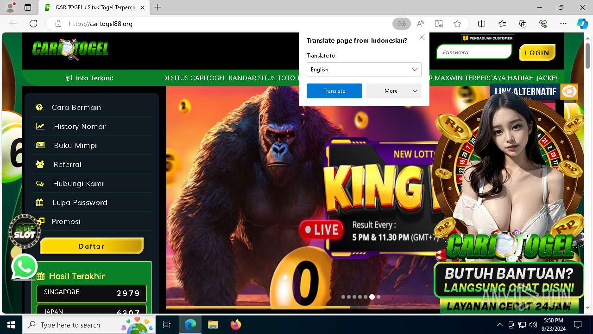The width and height of the screenshot is (593, 334).
Task: Click the Butuh Bantuan chat banner
Action: 508,280
